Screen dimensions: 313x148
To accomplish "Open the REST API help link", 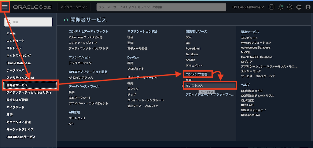I will click(x=247, y=105).
